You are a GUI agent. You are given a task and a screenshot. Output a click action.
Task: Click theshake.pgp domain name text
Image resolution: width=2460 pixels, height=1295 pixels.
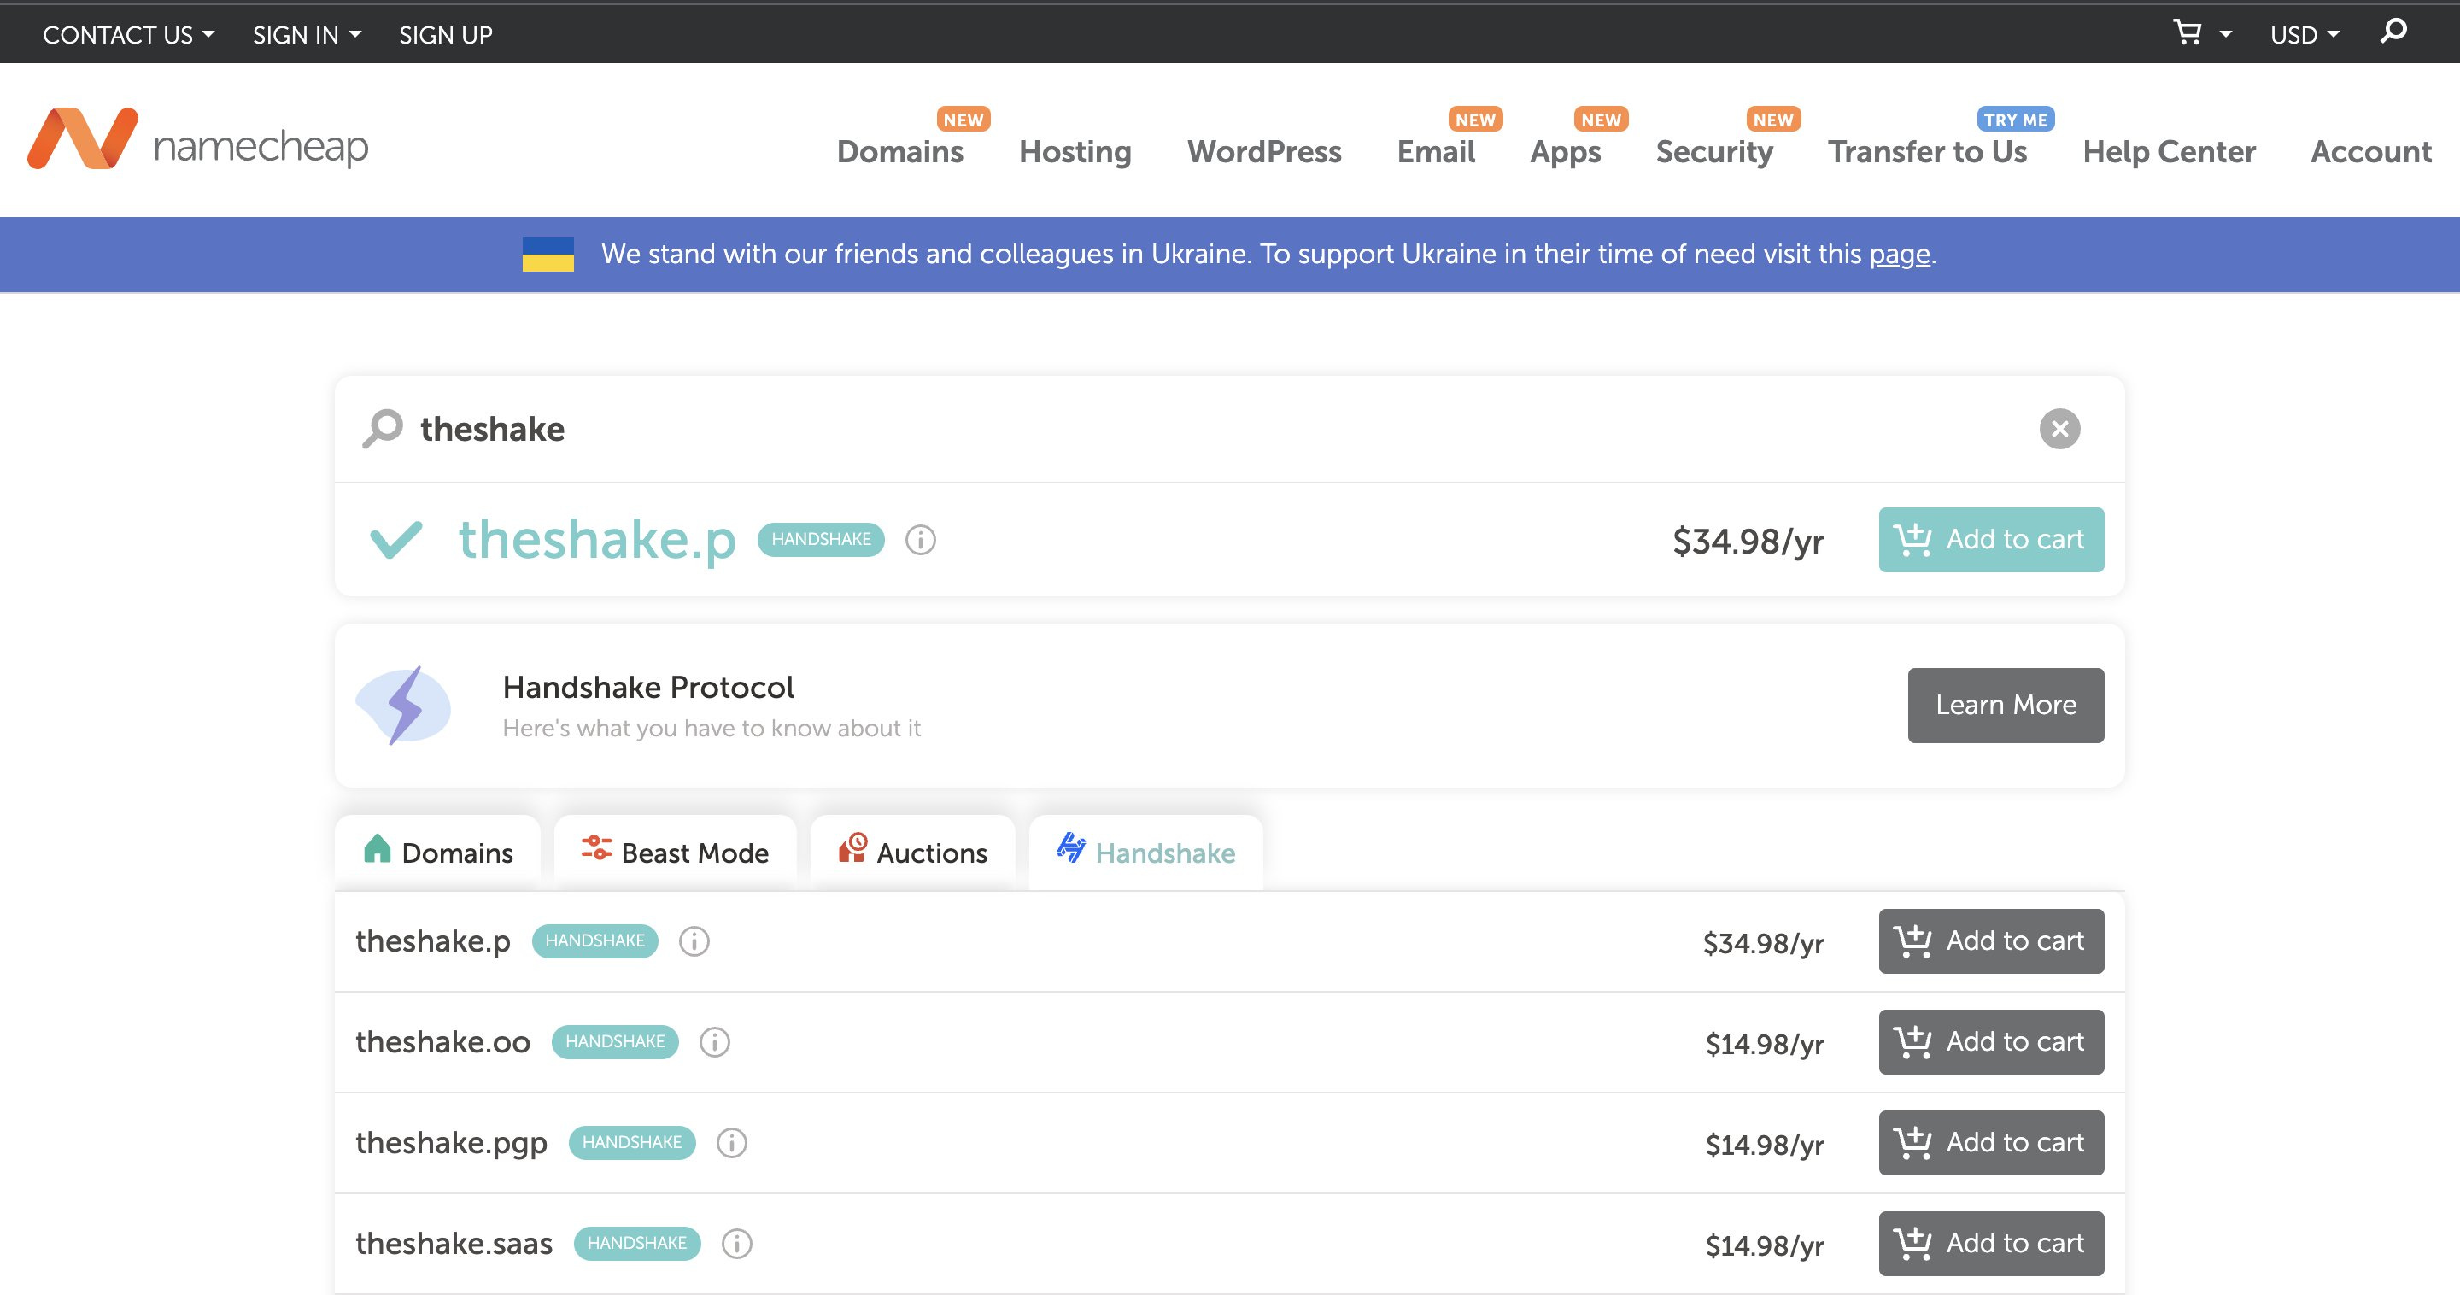pos(451,1143)
